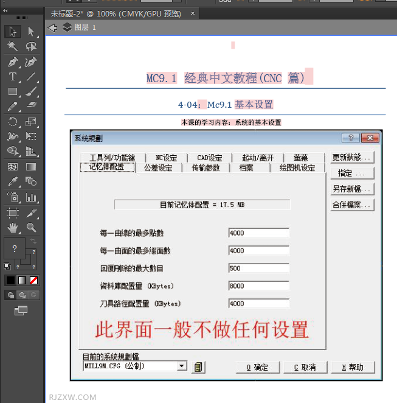Image resolution: width=397 pixels, height=403 pixels.
Task: Select the Perspective Grid tool
Action: [31, 151]
